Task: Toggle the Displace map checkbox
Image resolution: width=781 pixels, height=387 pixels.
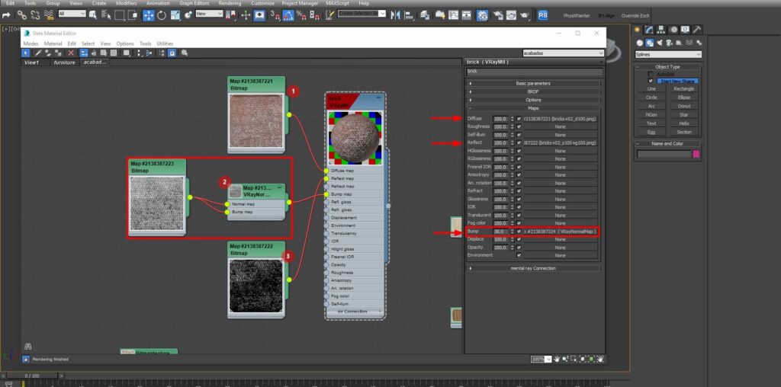Action: coord(519,239)
